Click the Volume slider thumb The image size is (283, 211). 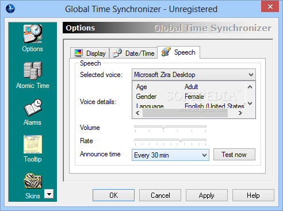click(x=163, y=127)
